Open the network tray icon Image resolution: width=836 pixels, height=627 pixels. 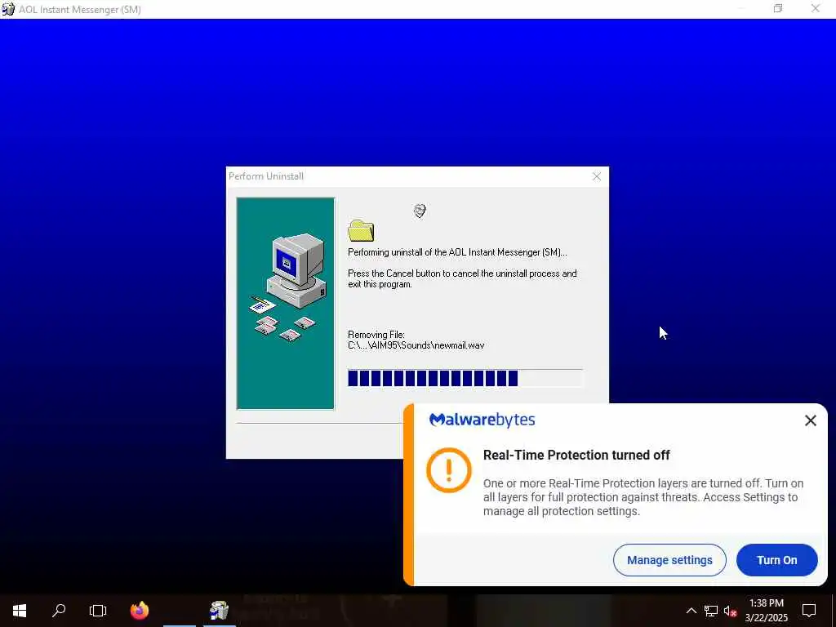click(711, 611)
